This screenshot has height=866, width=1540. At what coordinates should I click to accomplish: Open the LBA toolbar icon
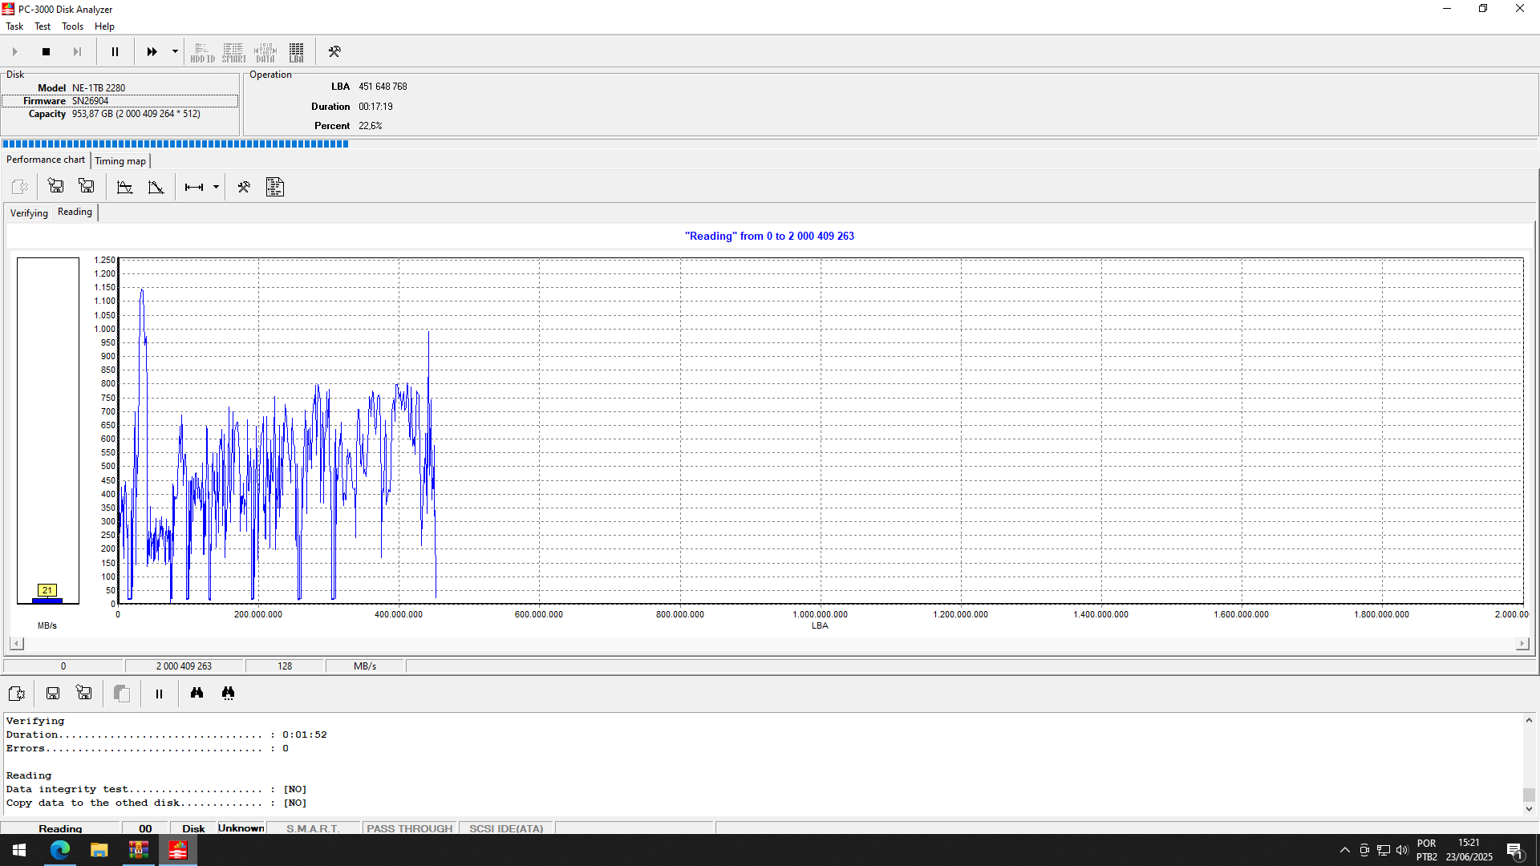coord(296,52)
